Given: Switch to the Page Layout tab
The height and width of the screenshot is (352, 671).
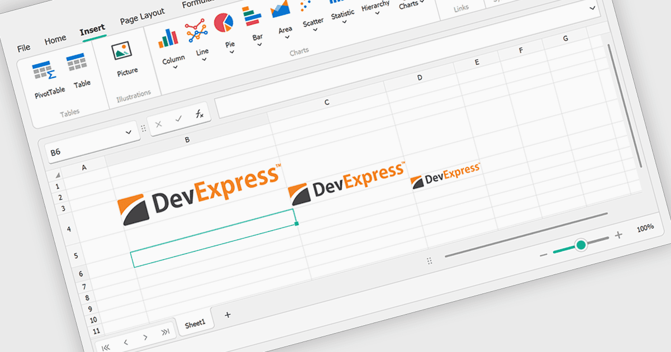Looking at the screenshot, I should tap(143, 17).
